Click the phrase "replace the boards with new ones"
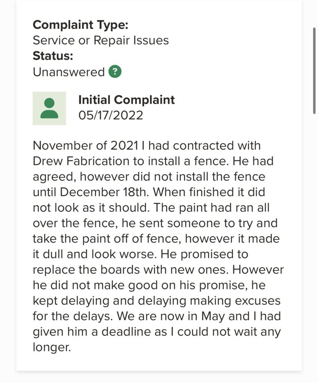The image size is (318, 383). (x=130, y=270)
